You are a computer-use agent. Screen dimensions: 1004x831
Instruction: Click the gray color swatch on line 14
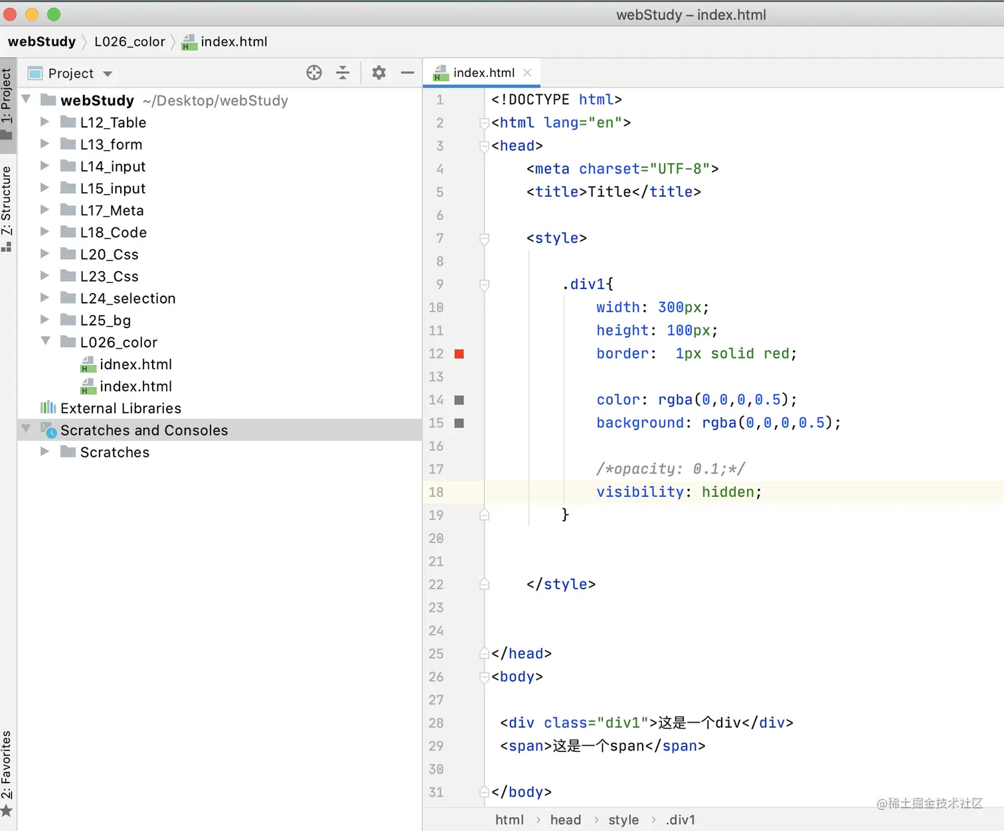coord(459,400)
